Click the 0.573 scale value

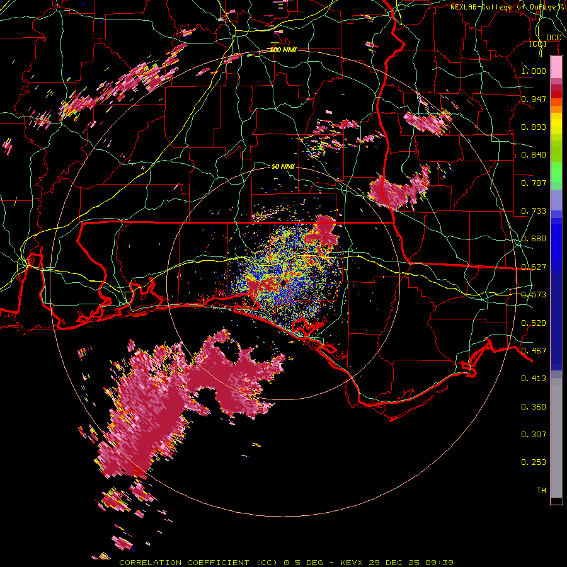point(534,294)
